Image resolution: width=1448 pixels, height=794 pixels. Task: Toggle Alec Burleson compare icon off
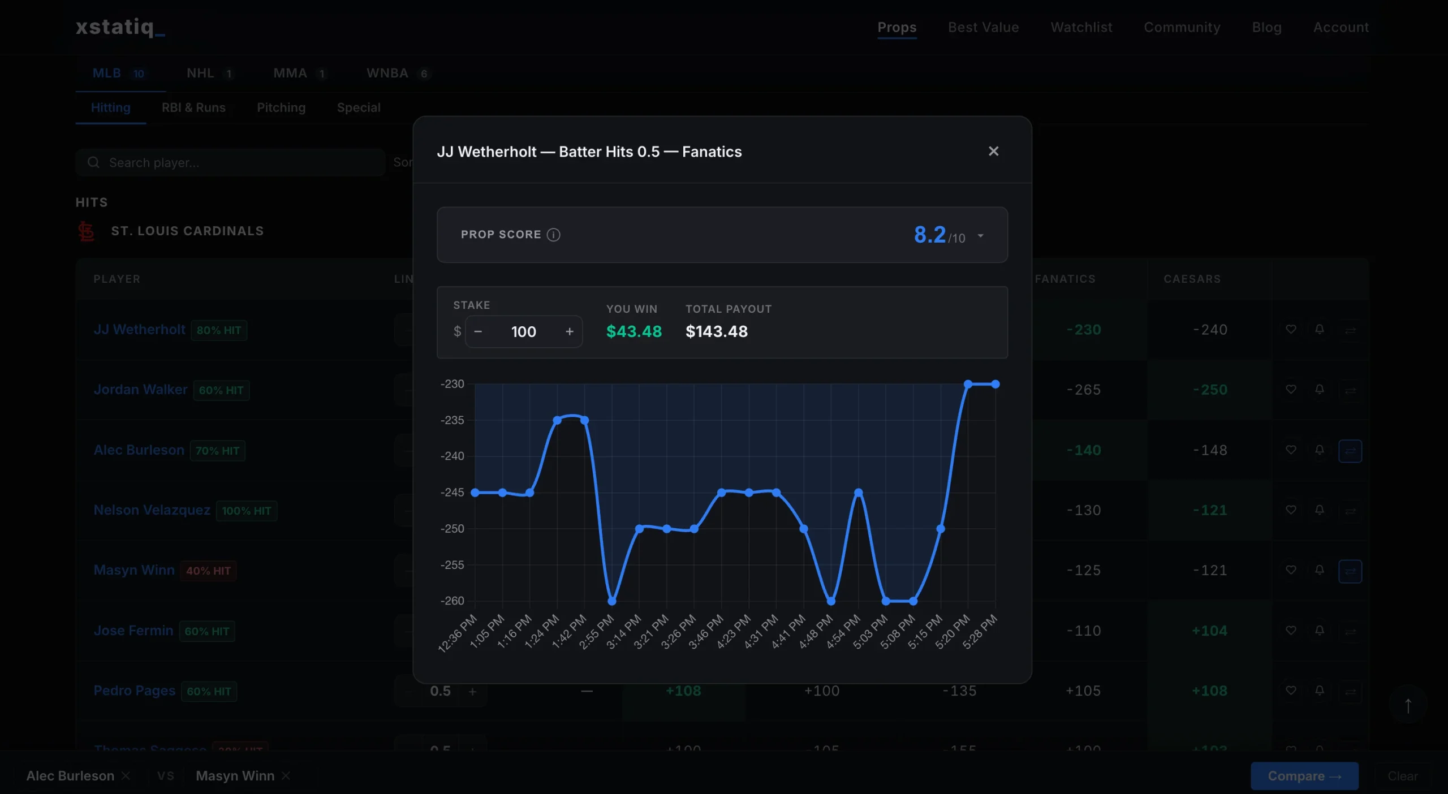coord(1350,451)
